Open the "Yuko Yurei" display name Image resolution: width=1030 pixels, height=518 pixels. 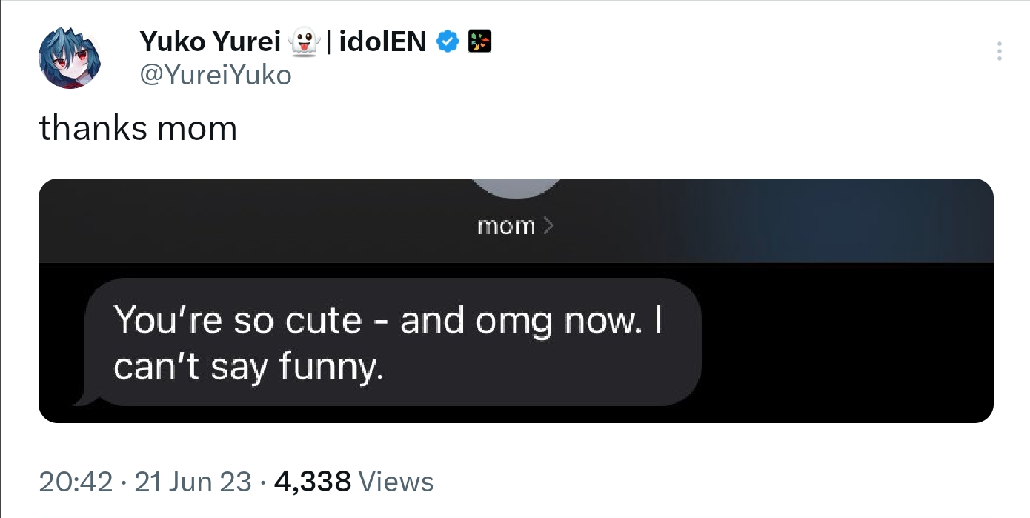(x=209, y=43)
